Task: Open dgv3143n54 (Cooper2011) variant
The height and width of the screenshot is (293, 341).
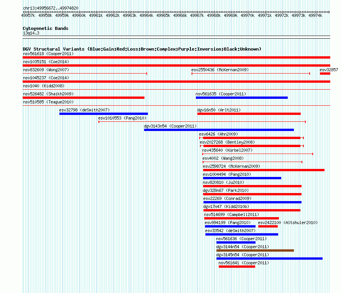Action: (170, 126)
